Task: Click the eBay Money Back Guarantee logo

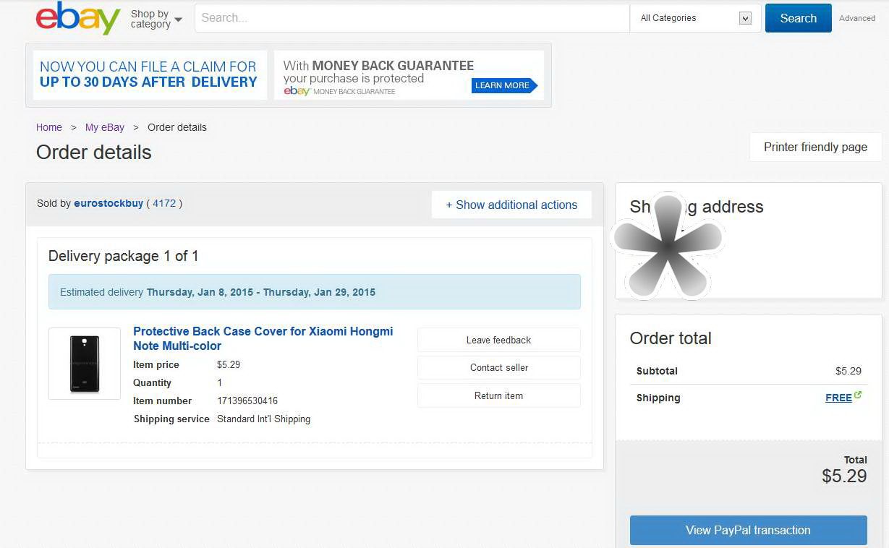Action: pos(339,91)
